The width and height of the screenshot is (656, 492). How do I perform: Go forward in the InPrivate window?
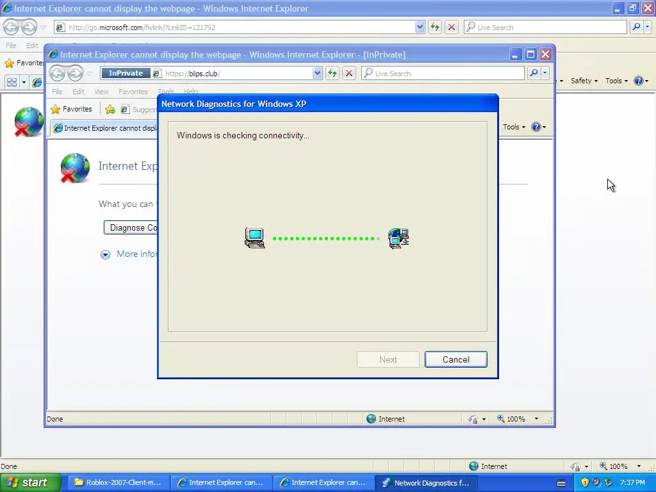coord(76,73)
